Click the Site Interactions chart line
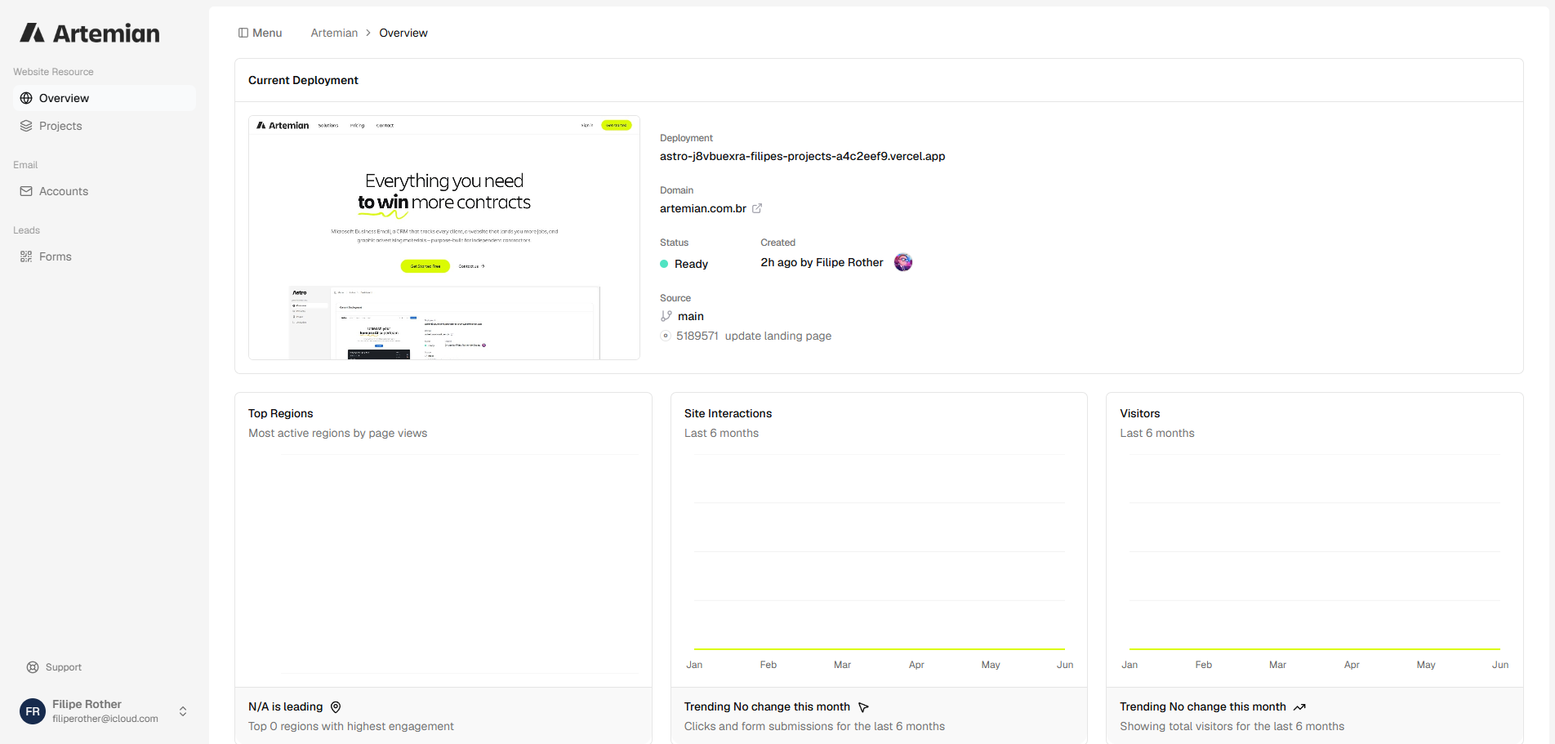The image size is (1555, 744). pos(880,648)
